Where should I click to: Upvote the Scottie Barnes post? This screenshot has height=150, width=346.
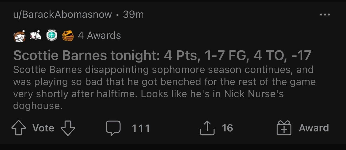pyautogui.click(x=18, y=128)
